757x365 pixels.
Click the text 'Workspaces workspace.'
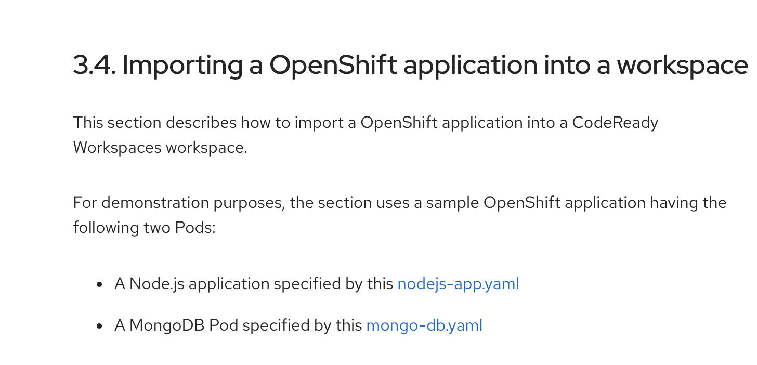160,148
